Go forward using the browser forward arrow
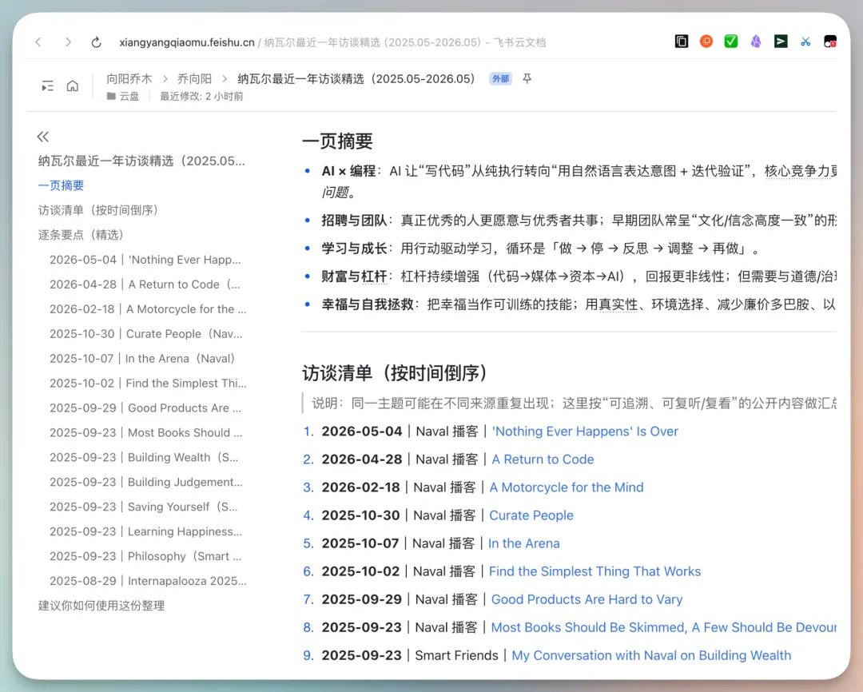 coord(68,42)
